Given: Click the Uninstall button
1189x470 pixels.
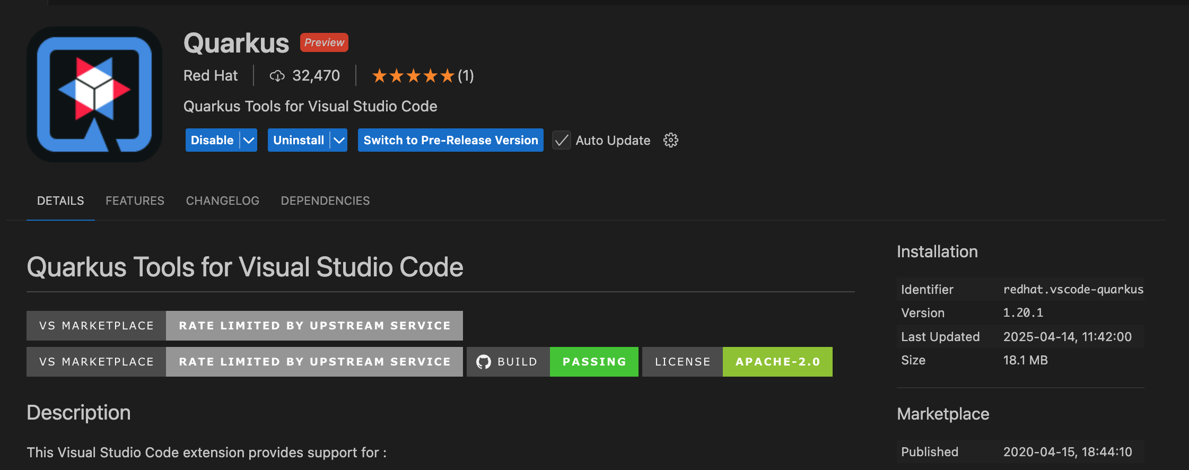Looking at the screenshot, I should (299, 140).
